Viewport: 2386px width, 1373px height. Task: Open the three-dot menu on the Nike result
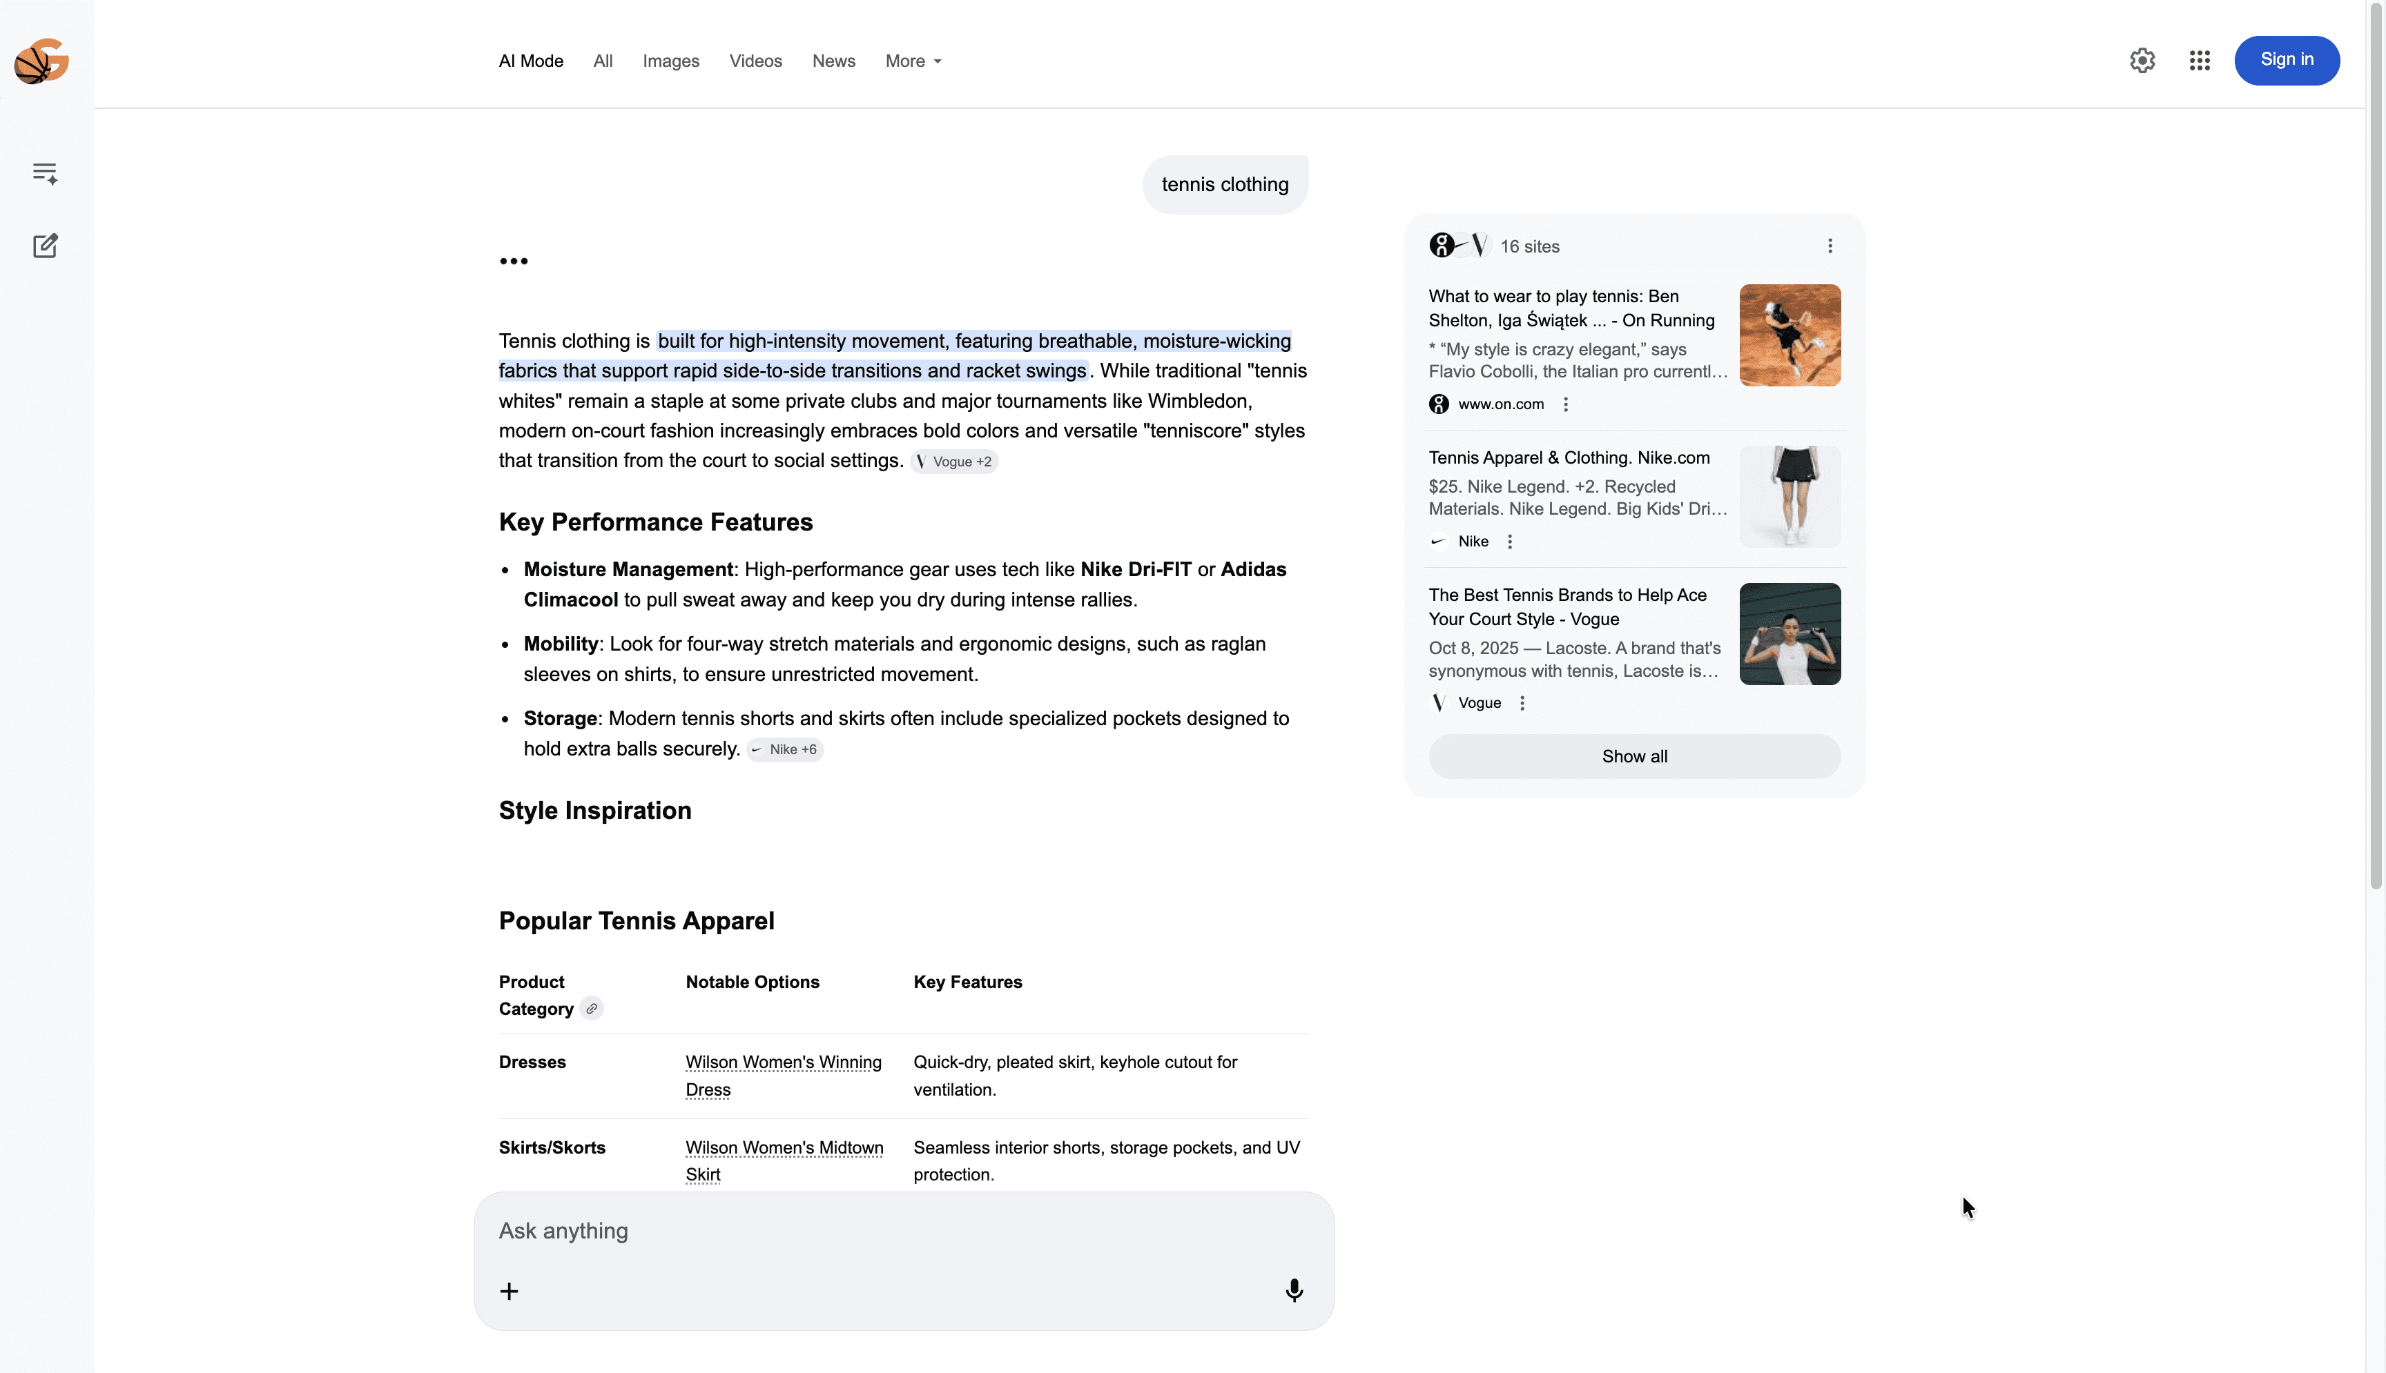(x=1509, y=542)
